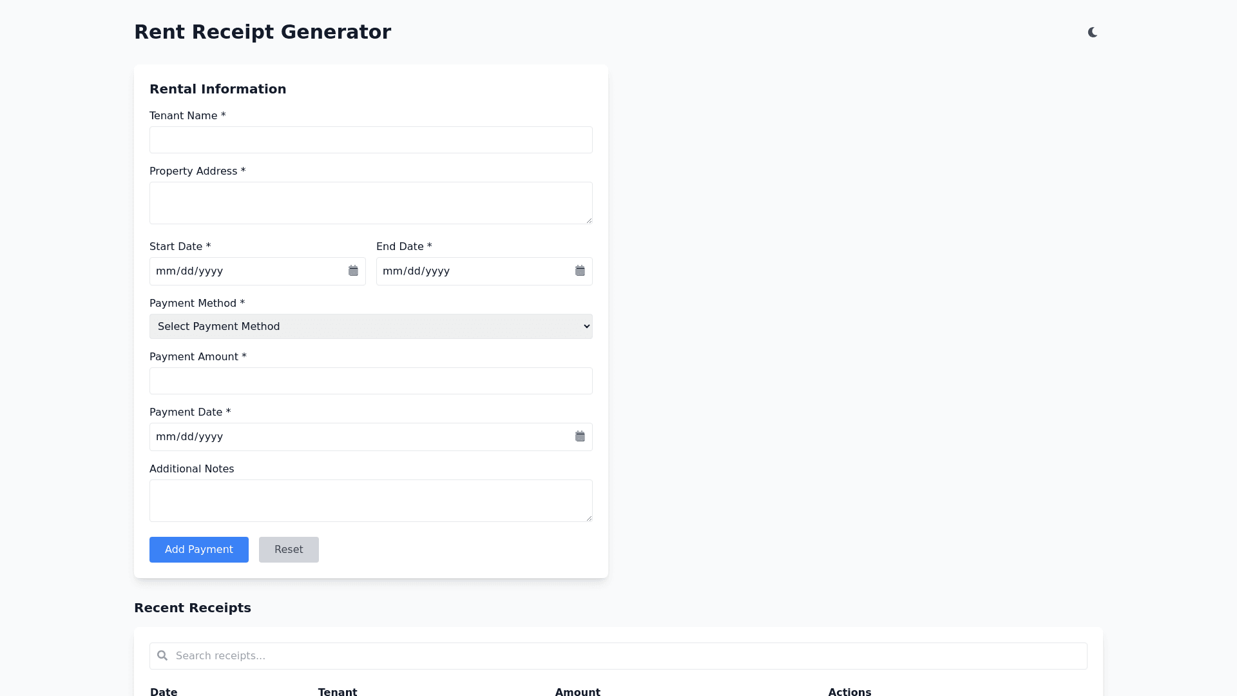
Task: Click the Amount column header
Action: point(577,691)
